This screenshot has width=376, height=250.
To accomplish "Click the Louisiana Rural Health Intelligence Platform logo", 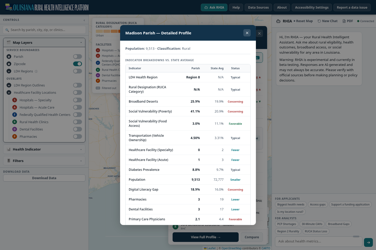I will pyautogui.click(x=47, y=7).
